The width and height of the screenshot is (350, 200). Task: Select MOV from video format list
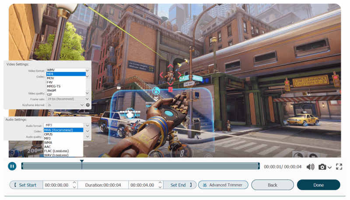point(51,78)
